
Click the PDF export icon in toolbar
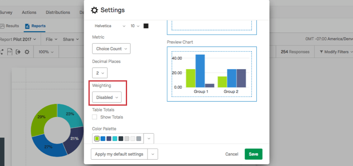pos(10,52)
